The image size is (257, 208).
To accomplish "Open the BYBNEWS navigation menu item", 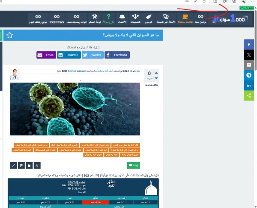I will [57, 18].
